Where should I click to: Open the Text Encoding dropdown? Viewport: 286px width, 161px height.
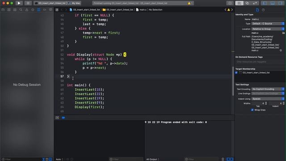pyautogui.click(x=268, y=89)
